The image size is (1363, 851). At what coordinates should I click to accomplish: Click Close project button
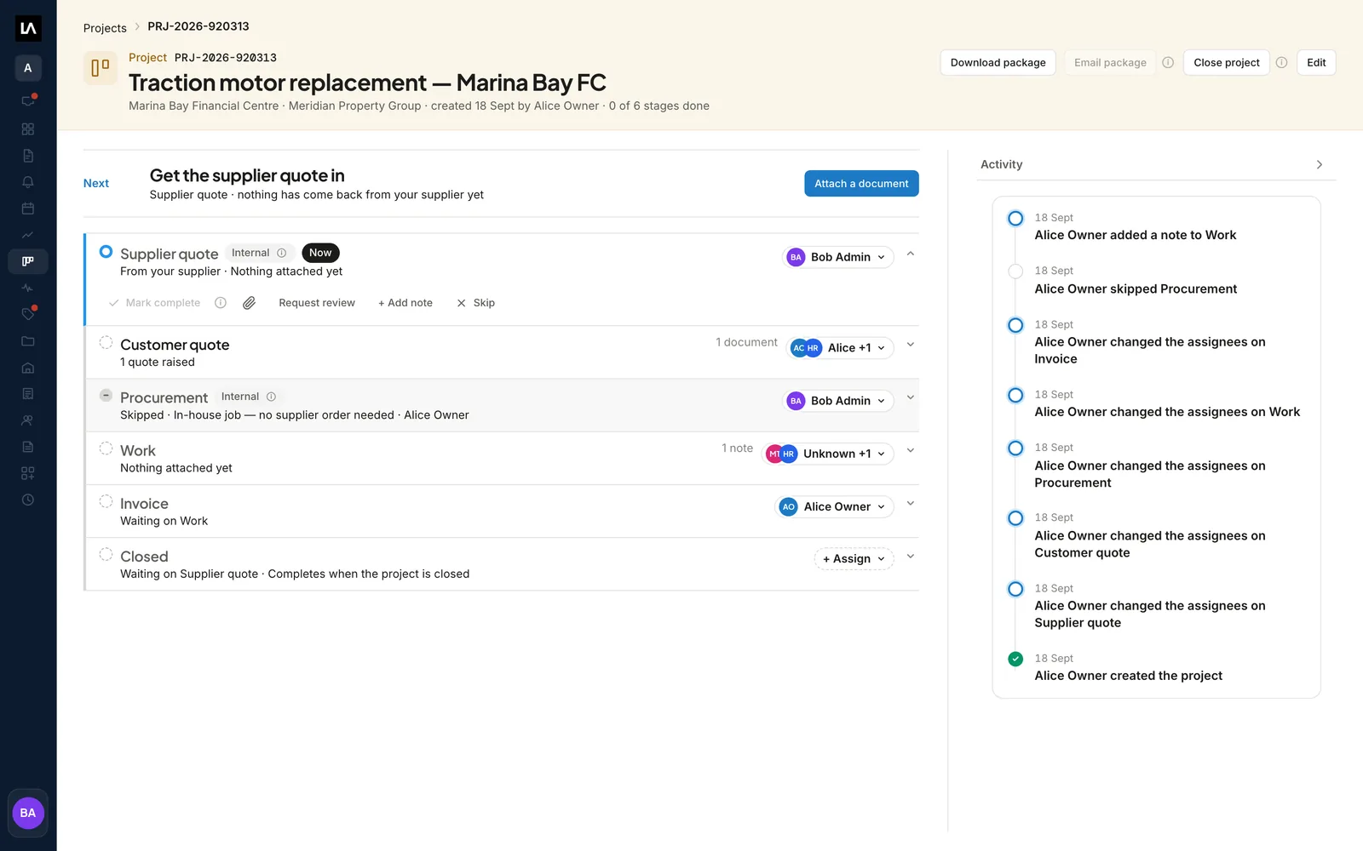pyautogui.click(x=1226, y=62)
